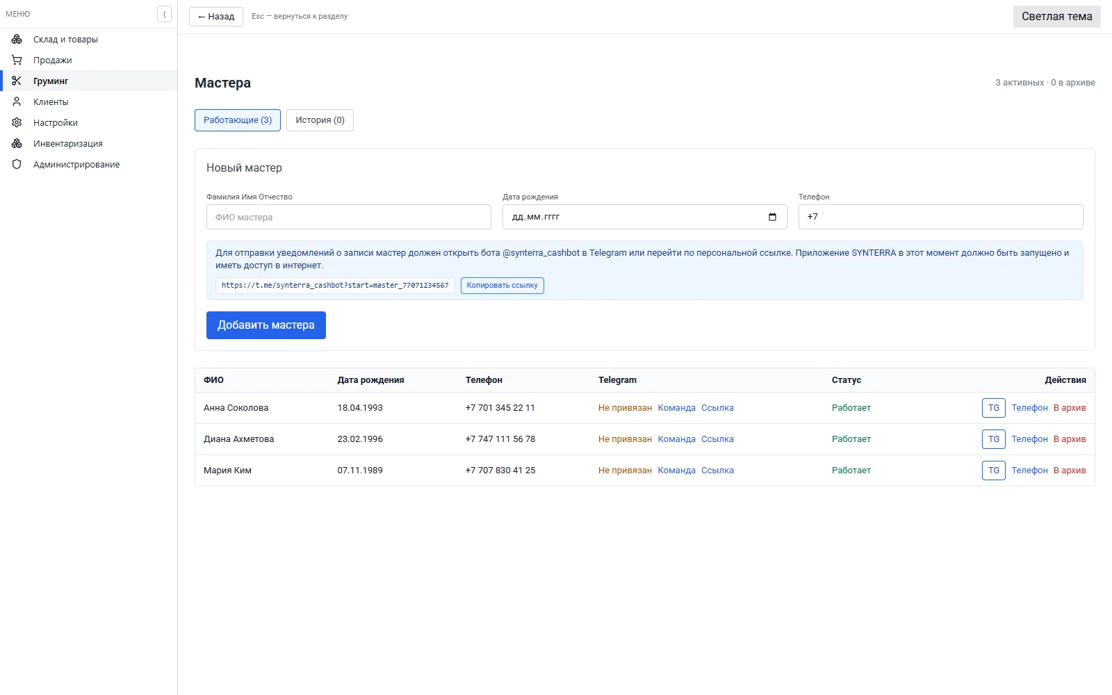Viewport: 1112px width, 695px height.
Task: Click the gear icon for Настройки
Action: (17, 122)
